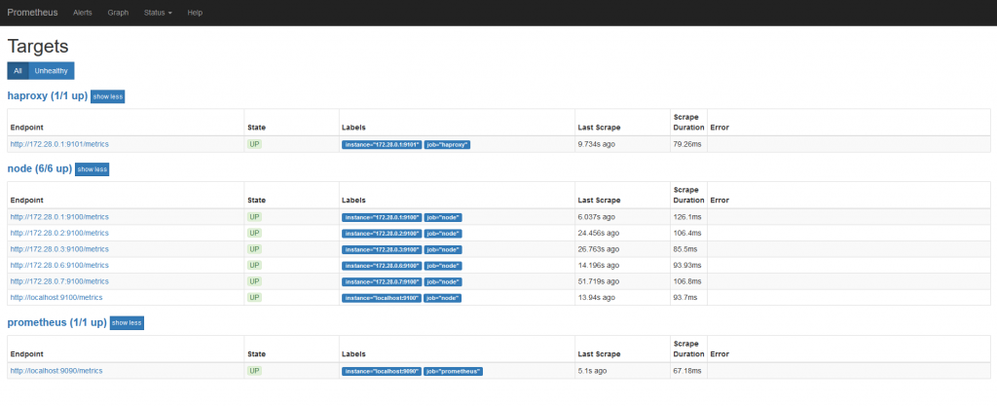Click the instance="172.28.0.2:9100" label badge

coord(382,234)
